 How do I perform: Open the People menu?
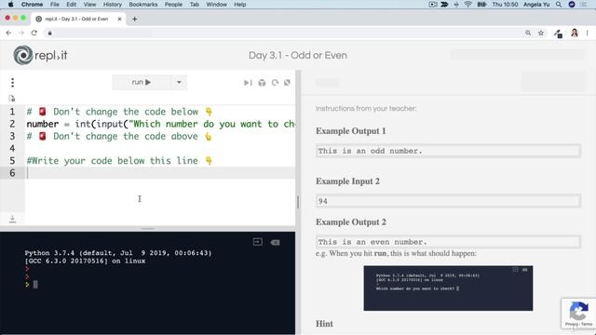[173, 5]
